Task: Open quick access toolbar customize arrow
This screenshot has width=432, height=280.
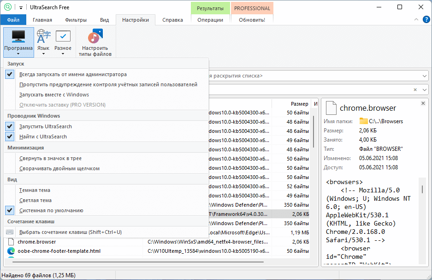Action: (x=21, y=7)
